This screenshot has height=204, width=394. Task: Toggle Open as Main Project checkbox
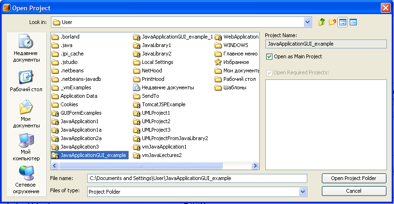point(269,56)
